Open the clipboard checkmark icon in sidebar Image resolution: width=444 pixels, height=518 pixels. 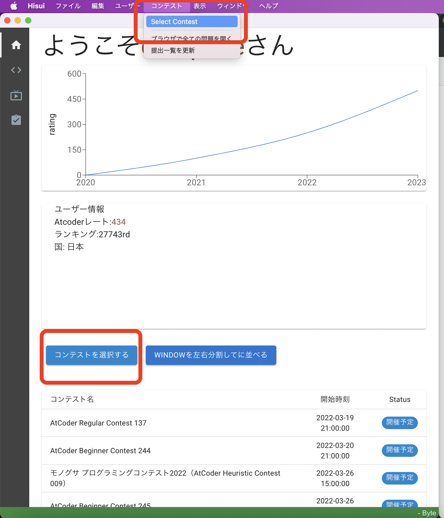[x=16, y=120]
